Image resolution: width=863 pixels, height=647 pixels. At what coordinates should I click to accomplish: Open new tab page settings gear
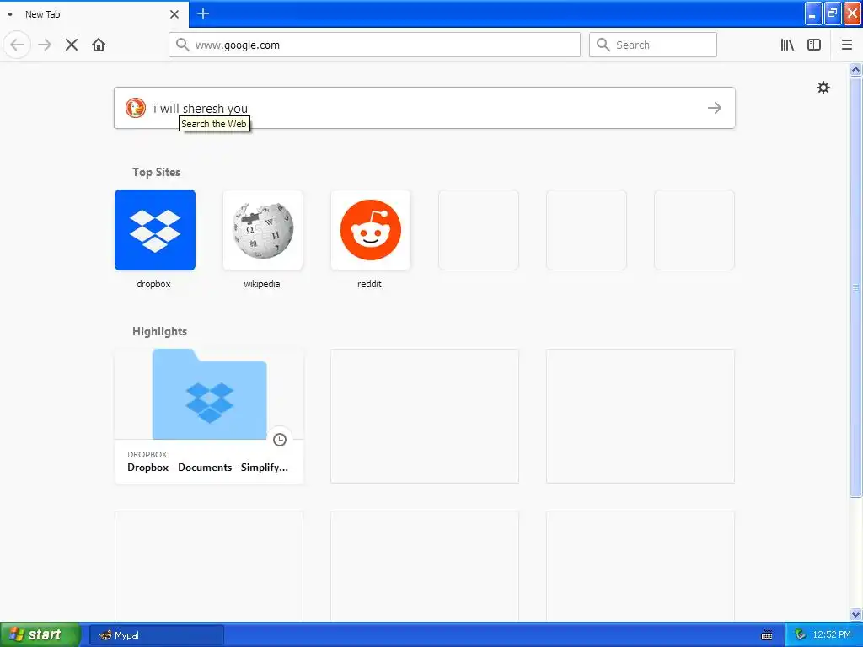pos(823,88)
